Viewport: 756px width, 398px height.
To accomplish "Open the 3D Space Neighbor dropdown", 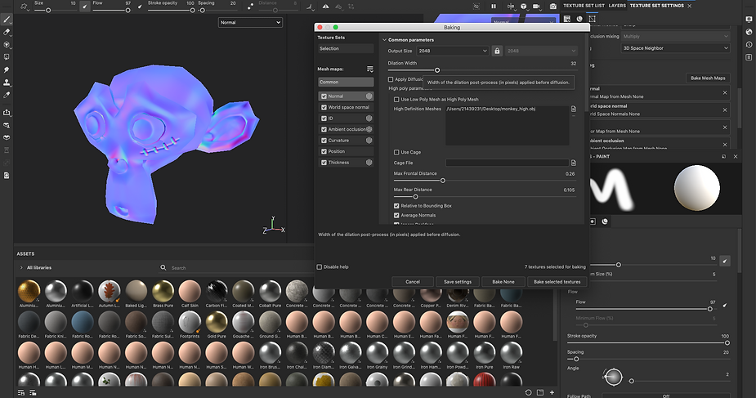I will pyautogui.click(x=675, y=48).
